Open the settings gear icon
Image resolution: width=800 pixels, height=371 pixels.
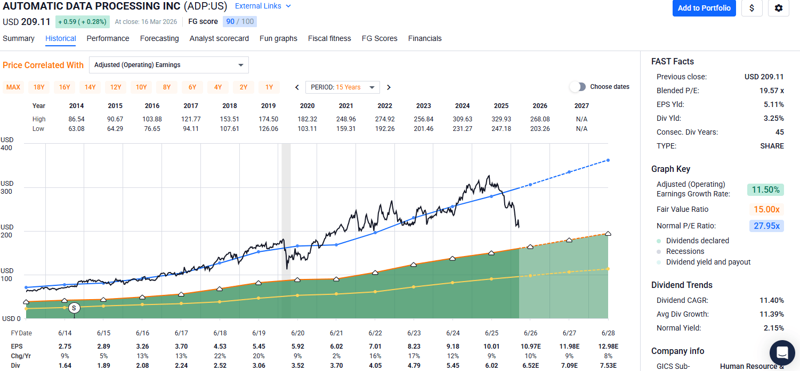778,8
